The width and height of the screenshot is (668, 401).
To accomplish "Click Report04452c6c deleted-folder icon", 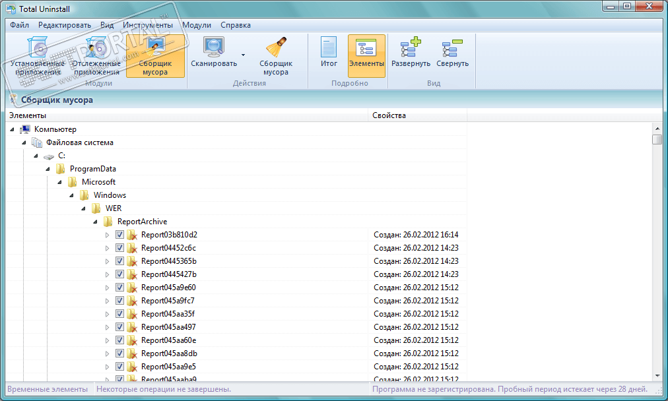I will point(133,248).
